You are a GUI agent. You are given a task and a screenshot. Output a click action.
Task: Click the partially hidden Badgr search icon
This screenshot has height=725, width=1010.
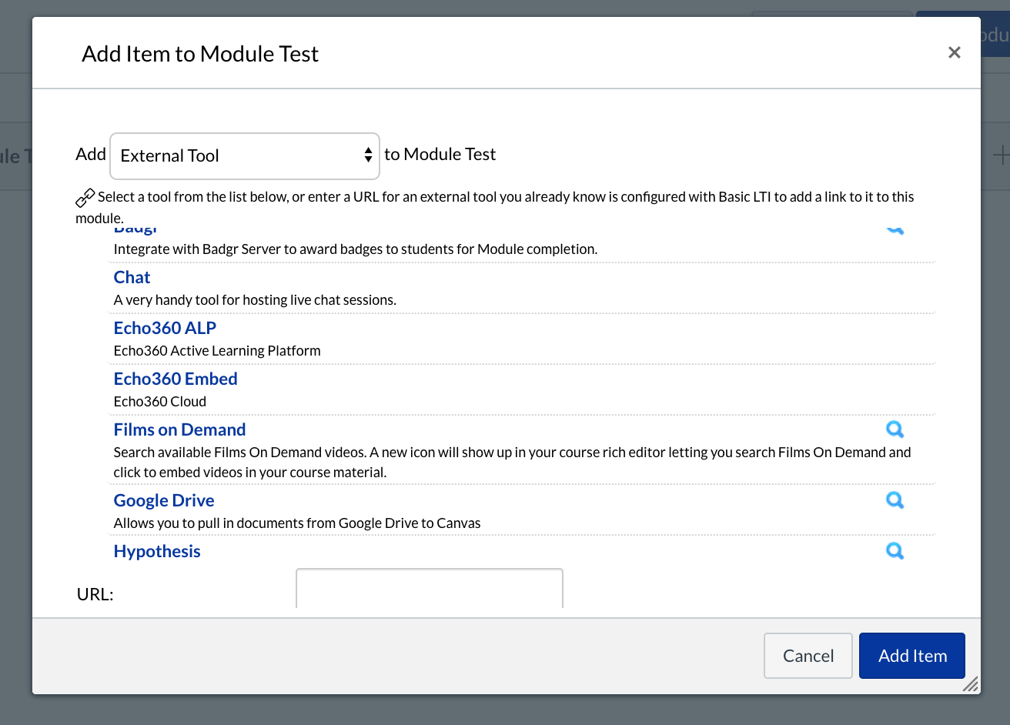(895, 229)
